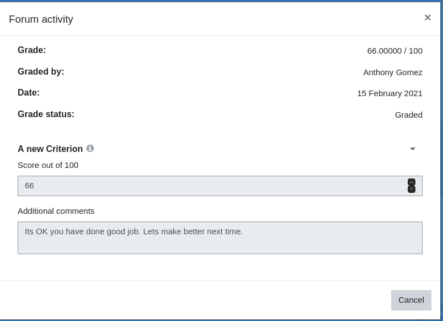443x321 pixels.
Task: Click the 66.00000 / 100 grade value
Action: 394,51
